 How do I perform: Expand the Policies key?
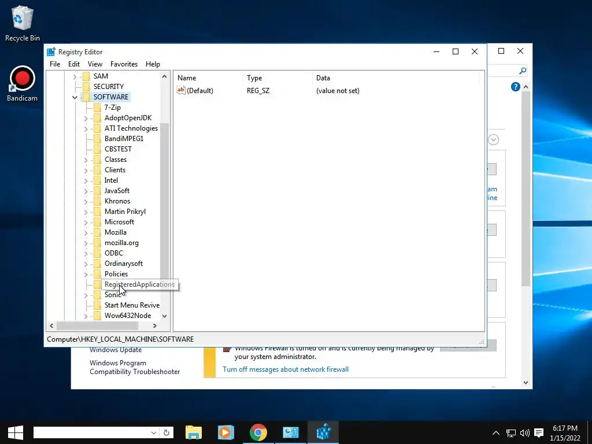[86, 275]
